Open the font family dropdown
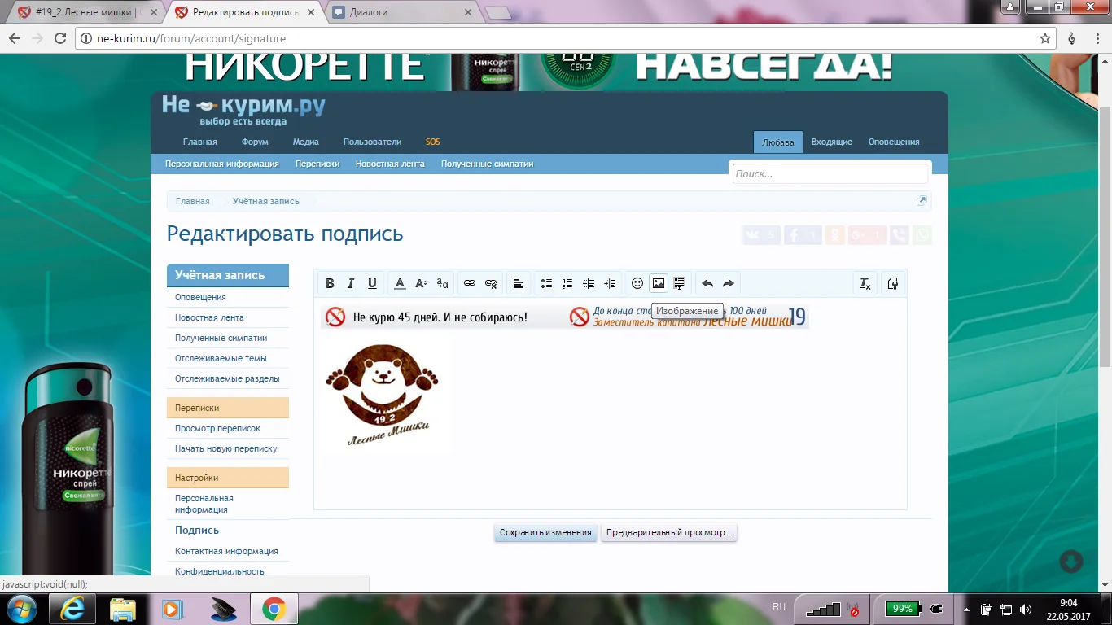This screenshot has width=1112, height=625. coord(442,283)
